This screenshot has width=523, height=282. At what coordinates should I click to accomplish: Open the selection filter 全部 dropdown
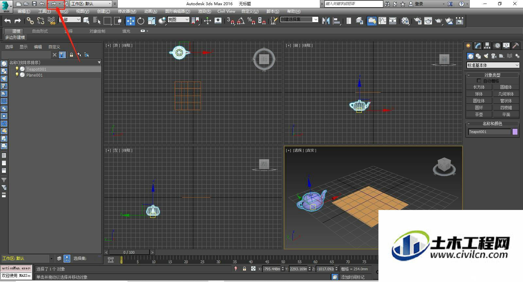pos(70,20)
